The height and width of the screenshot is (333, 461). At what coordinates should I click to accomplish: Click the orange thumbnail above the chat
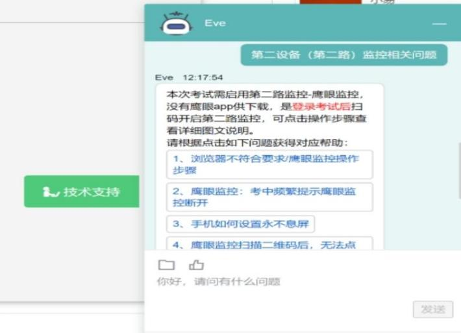330,2
